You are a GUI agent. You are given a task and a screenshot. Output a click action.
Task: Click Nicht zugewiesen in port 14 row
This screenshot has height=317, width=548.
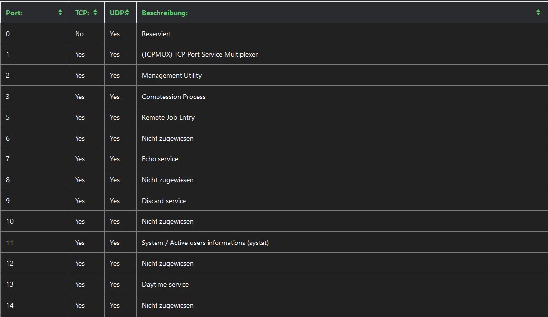pos(167,305)
